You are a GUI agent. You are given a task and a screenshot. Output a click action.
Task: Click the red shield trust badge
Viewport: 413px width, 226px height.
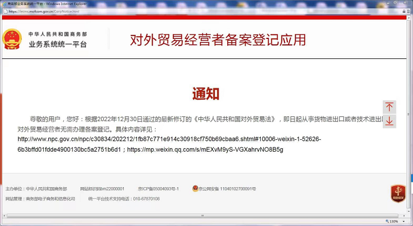click(398, 194)
